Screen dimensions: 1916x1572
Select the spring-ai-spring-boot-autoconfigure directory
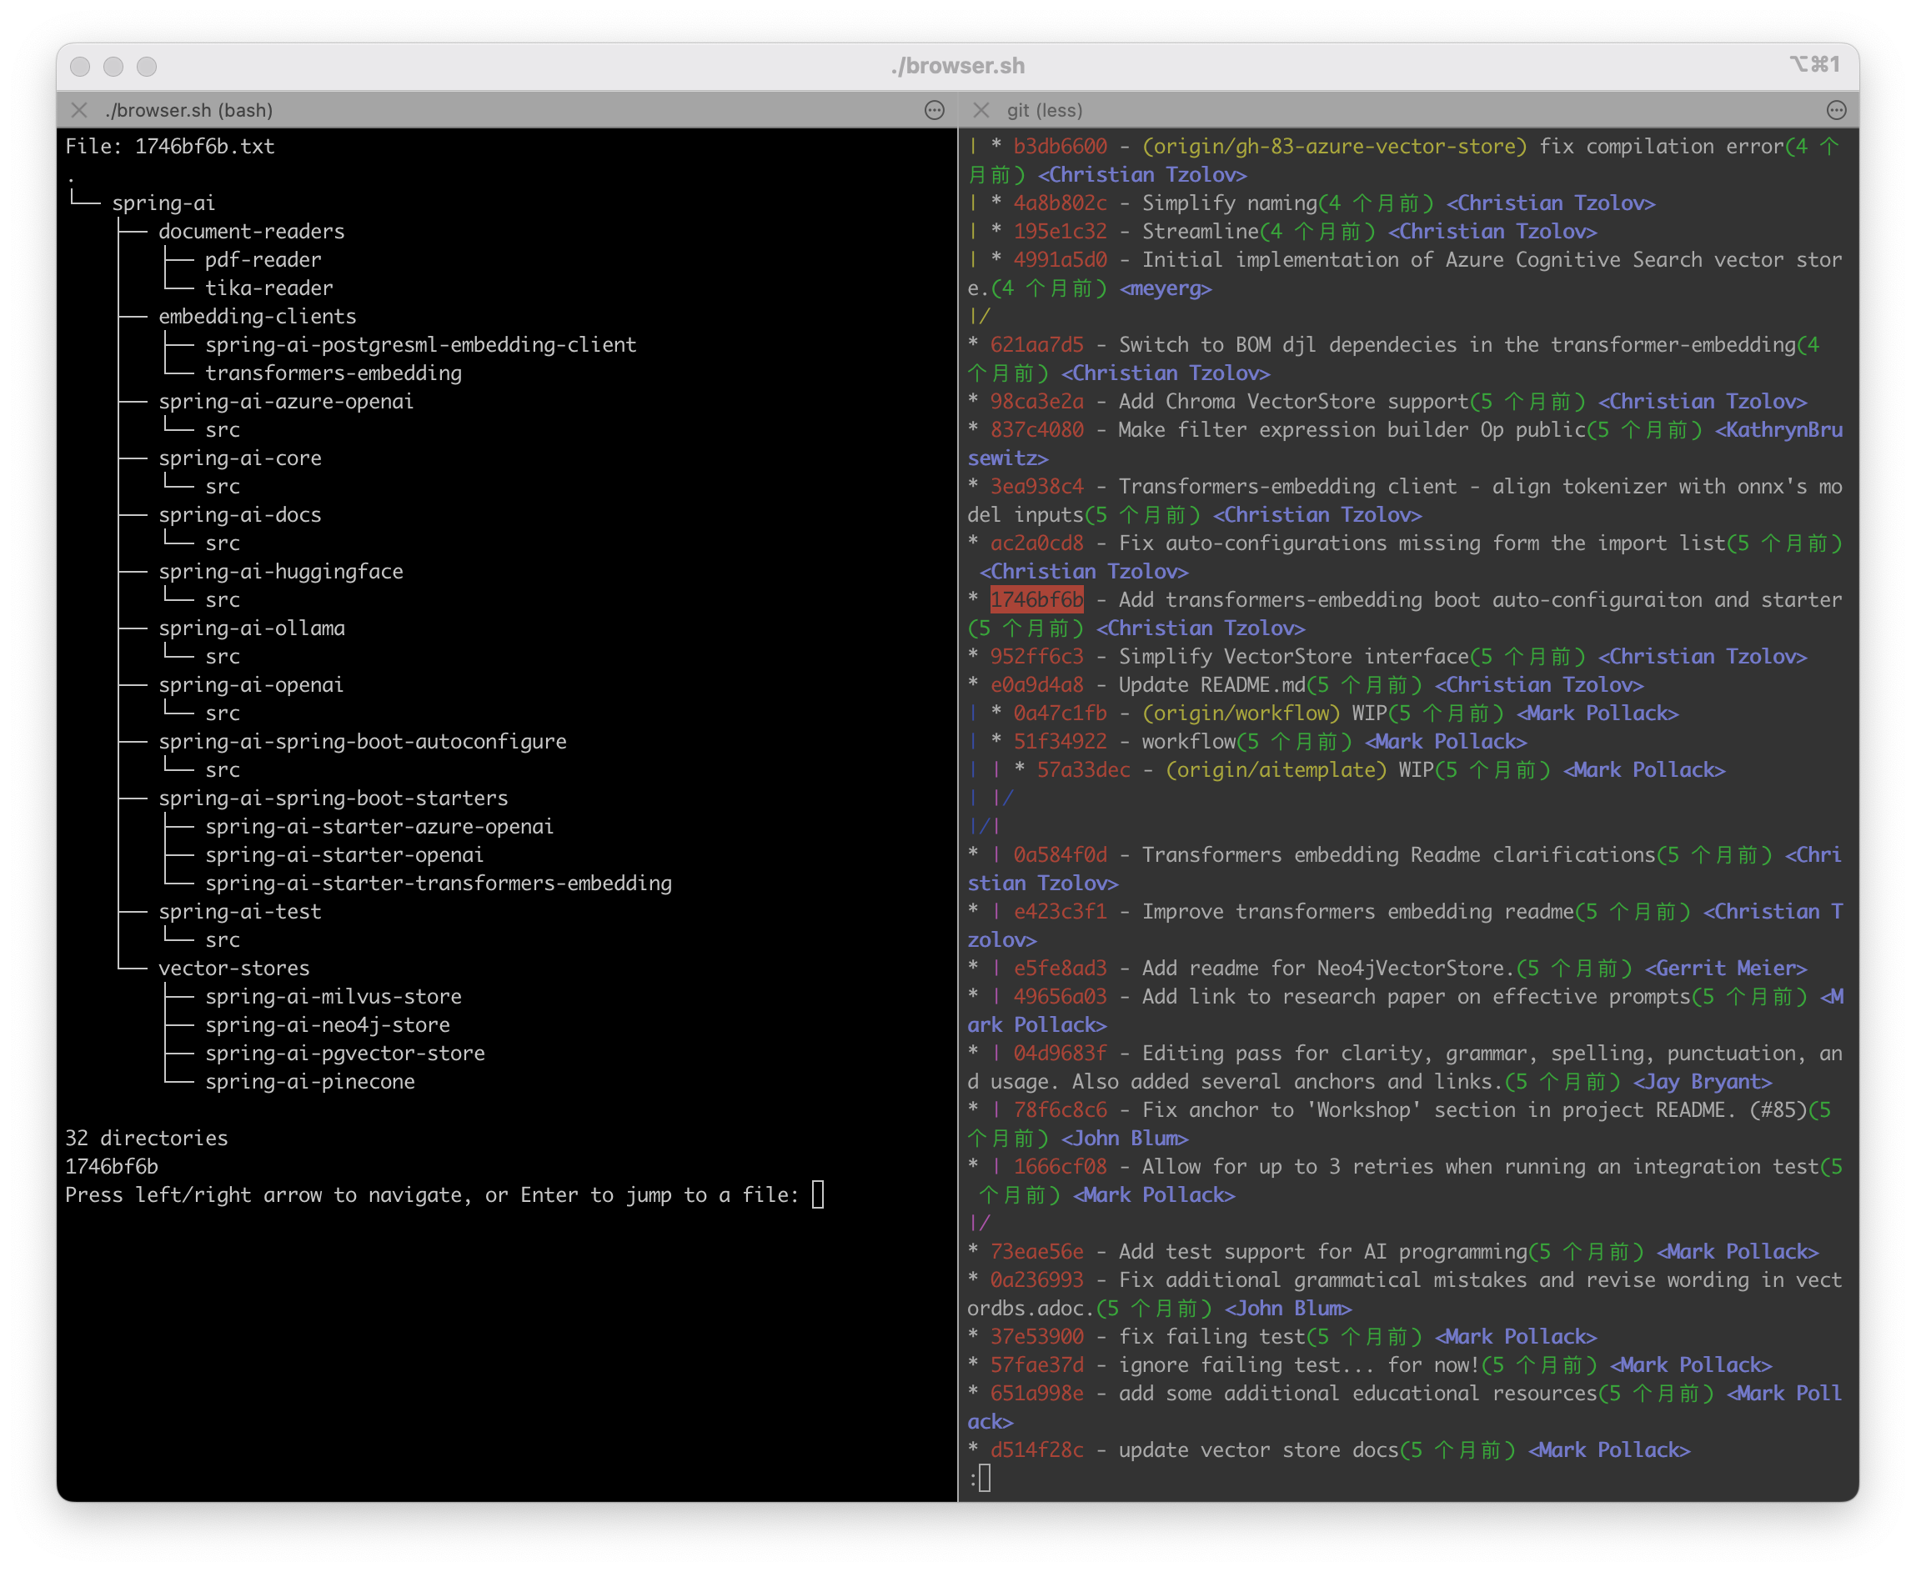(363, 742)
